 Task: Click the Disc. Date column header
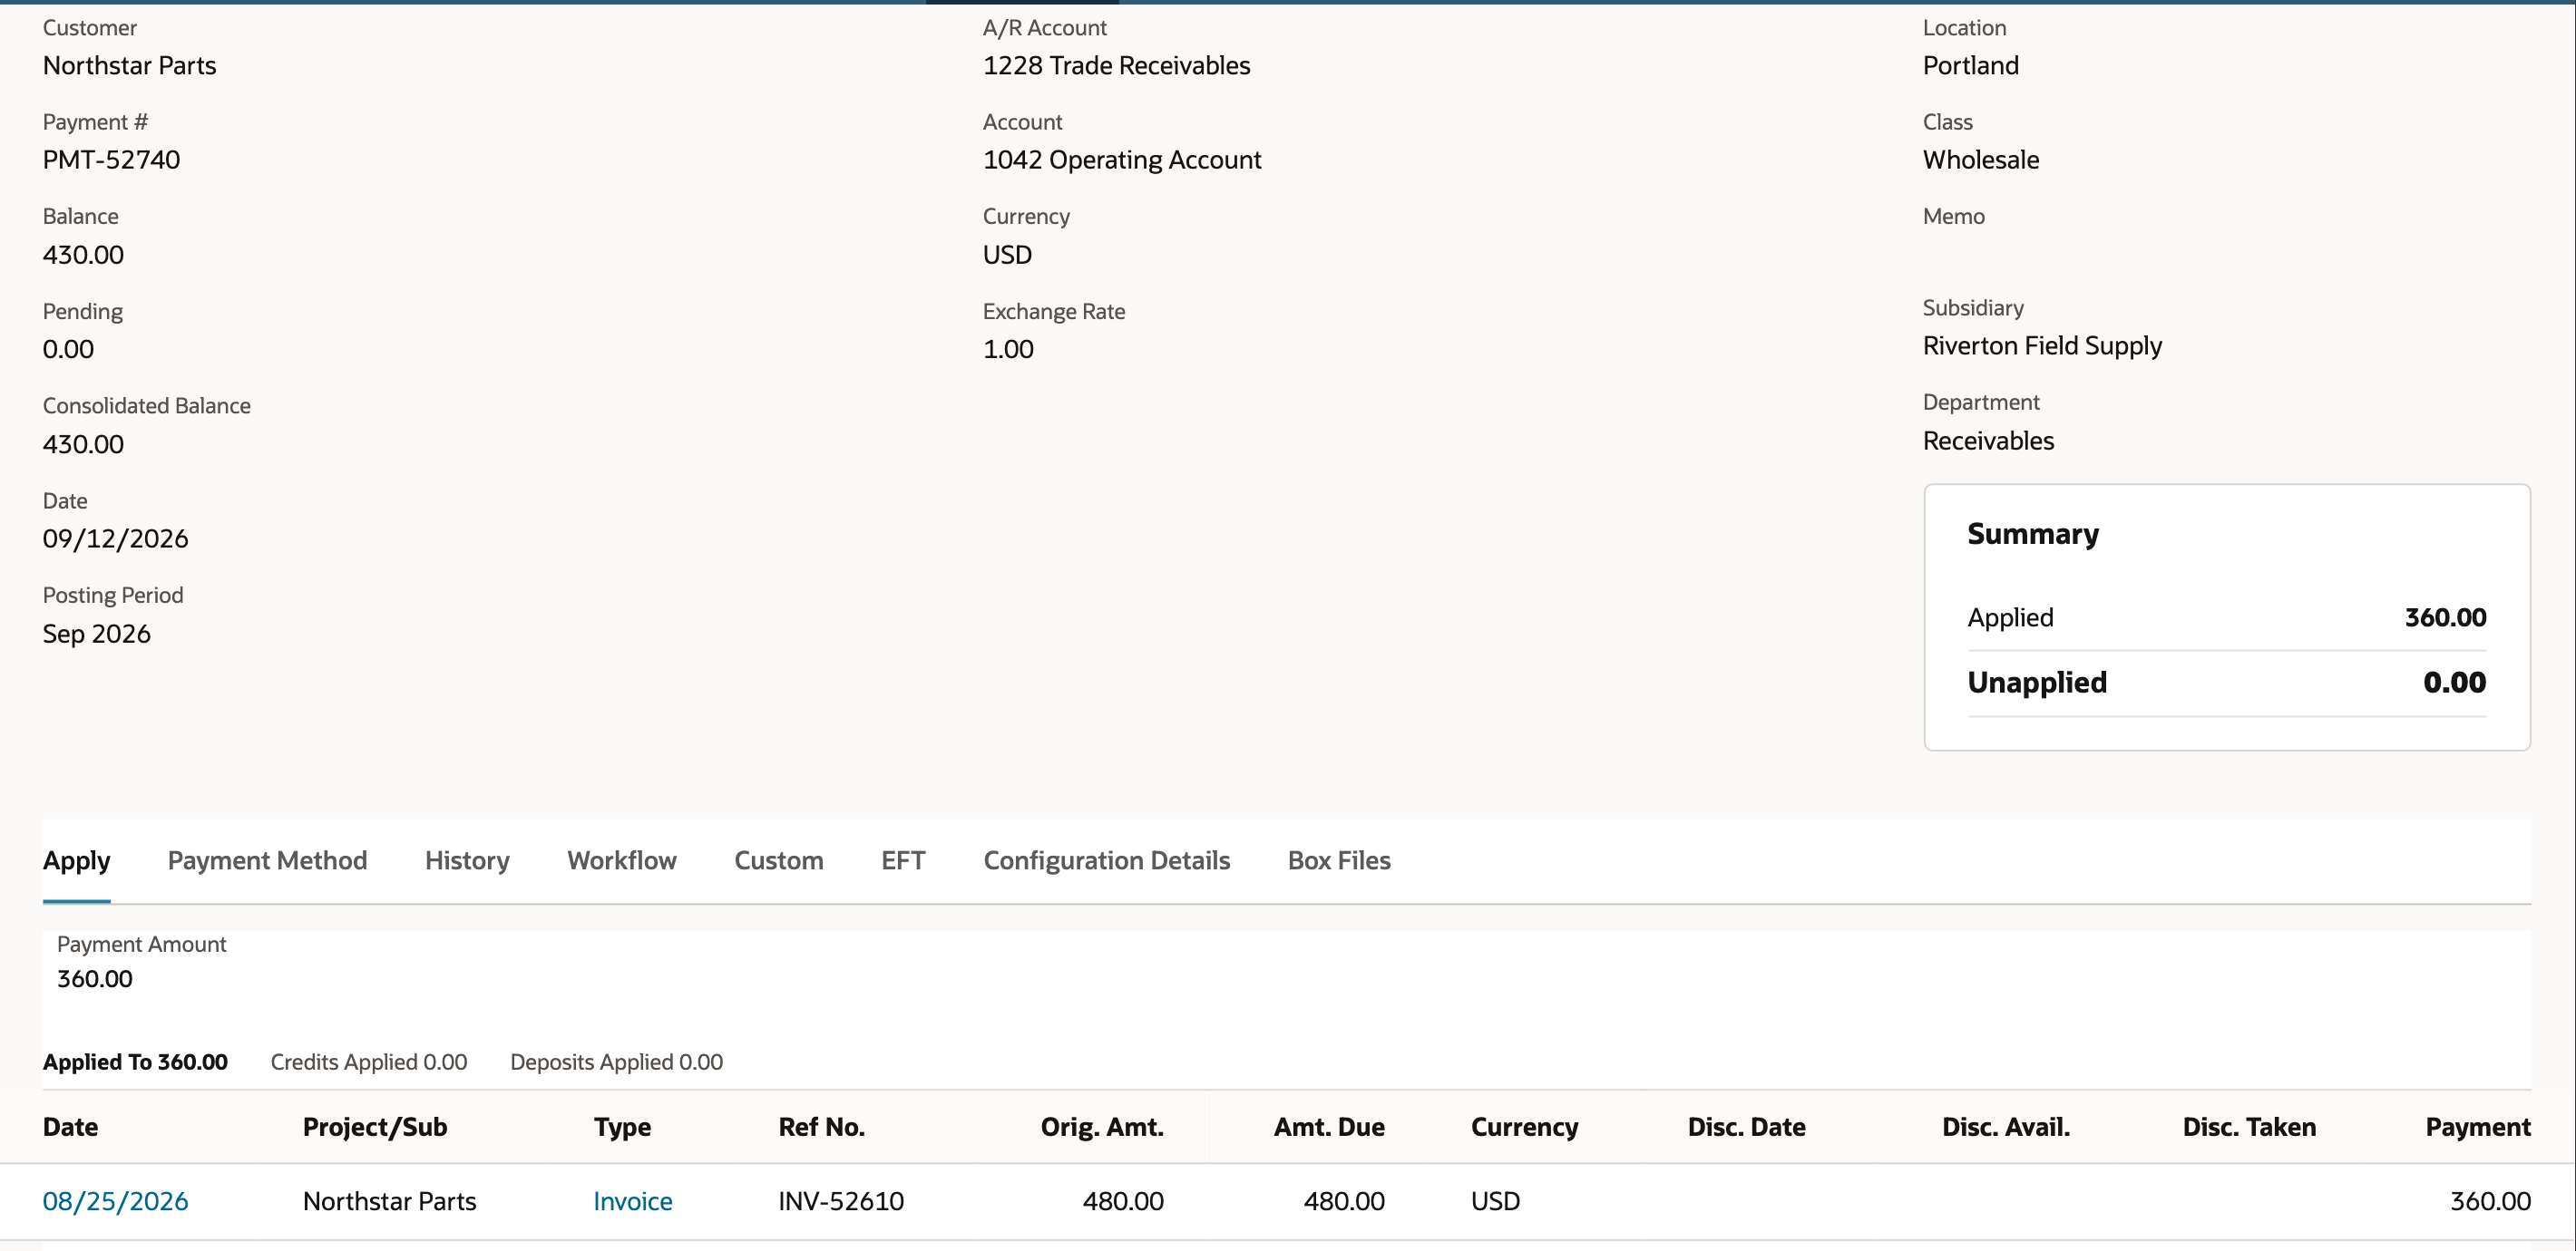[x=1747, y=1127]
